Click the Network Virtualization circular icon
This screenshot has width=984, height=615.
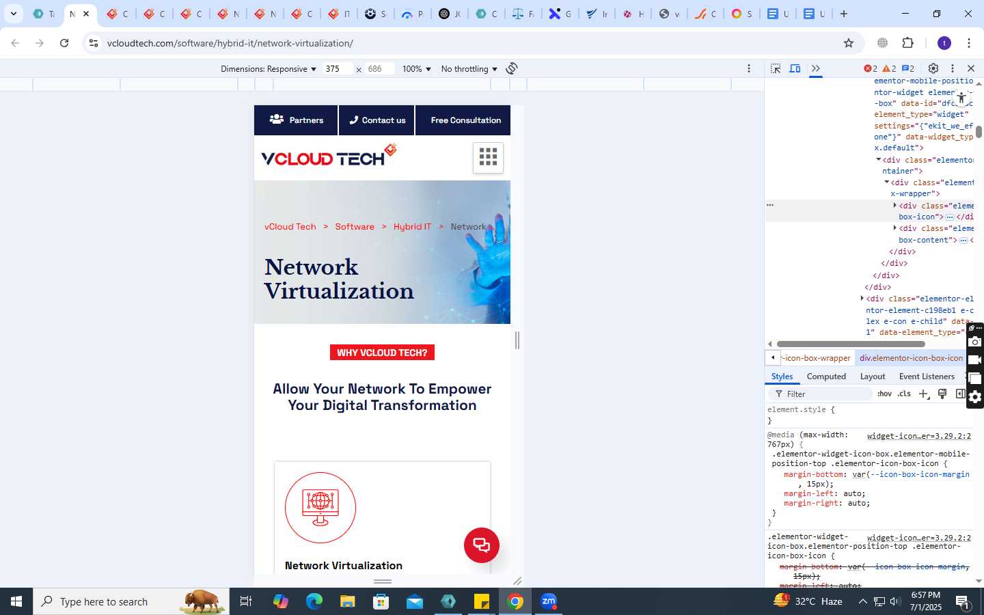[320, 508]
